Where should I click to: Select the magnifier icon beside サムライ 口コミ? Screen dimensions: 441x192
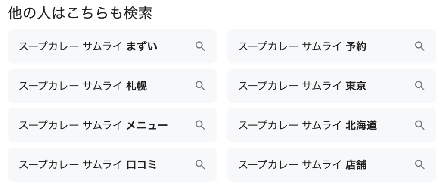[200, 164]
